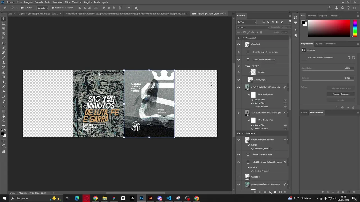Select the Horizontal Type tool
This screenshot has height=202, width=360.
tap(4, 101)
